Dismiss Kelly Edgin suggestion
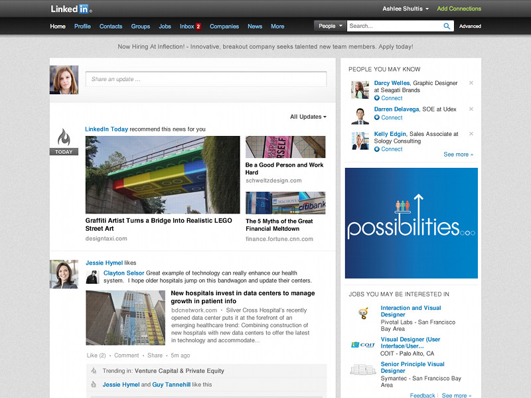The height and width of the screenshot is (398, 531). [x=471, y=134]
